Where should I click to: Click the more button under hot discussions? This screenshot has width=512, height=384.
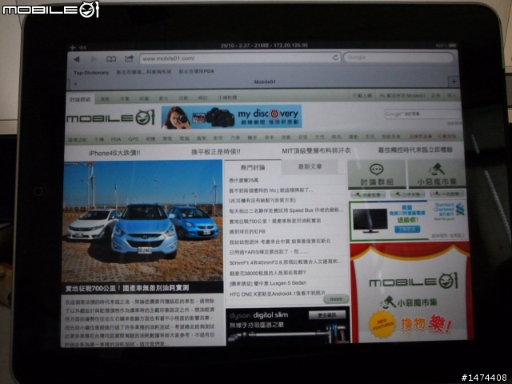(336, 298)
